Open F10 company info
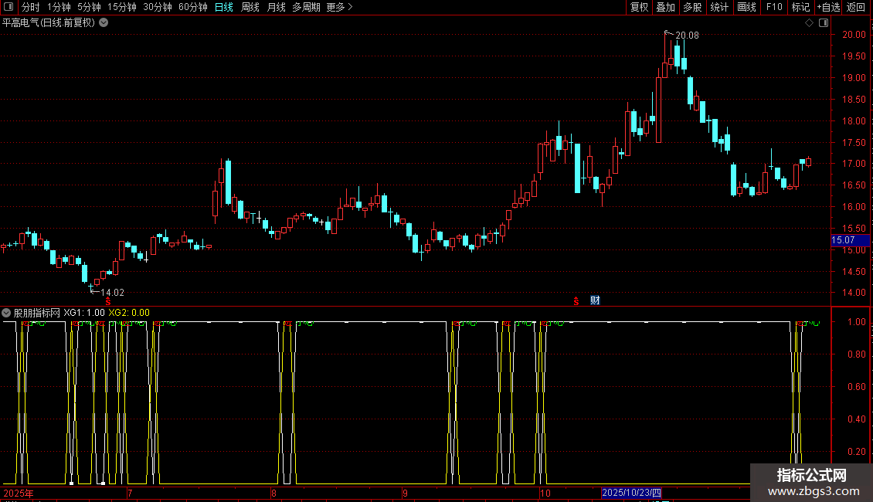This screenshot has height=502, width=873. [774, 7]
